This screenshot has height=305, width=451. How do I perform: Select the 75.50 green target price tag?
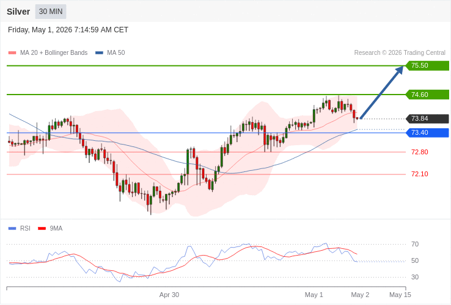(x=427, y=65)
